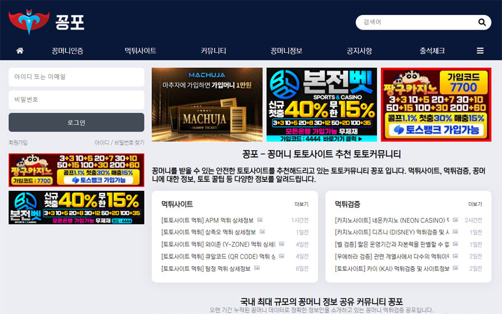The image size is (502, 314).
Task: Open the MACHUJA banner
Action: pyautogui.click(x=207, y=104)
